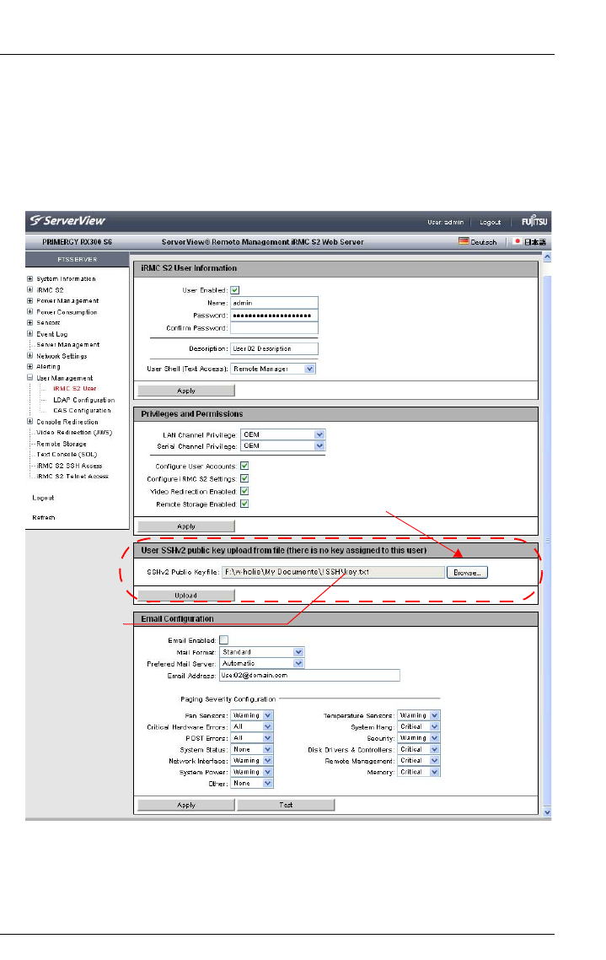Click the Email Address input field
Screen dimensions: 606x960
coord(309,676)
